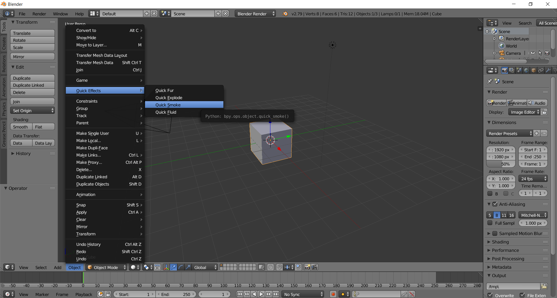Image resolution: width=557 pixels, height=298 pixels.
Task: Enable the Border (B) checkbox
Action: pyautogui.click(x=490, y=193)
